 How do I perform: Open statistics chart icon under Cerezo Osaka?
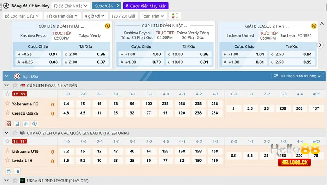(26, 124)
